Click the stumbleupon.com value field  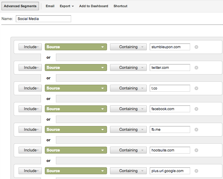[x=170, y=47]
